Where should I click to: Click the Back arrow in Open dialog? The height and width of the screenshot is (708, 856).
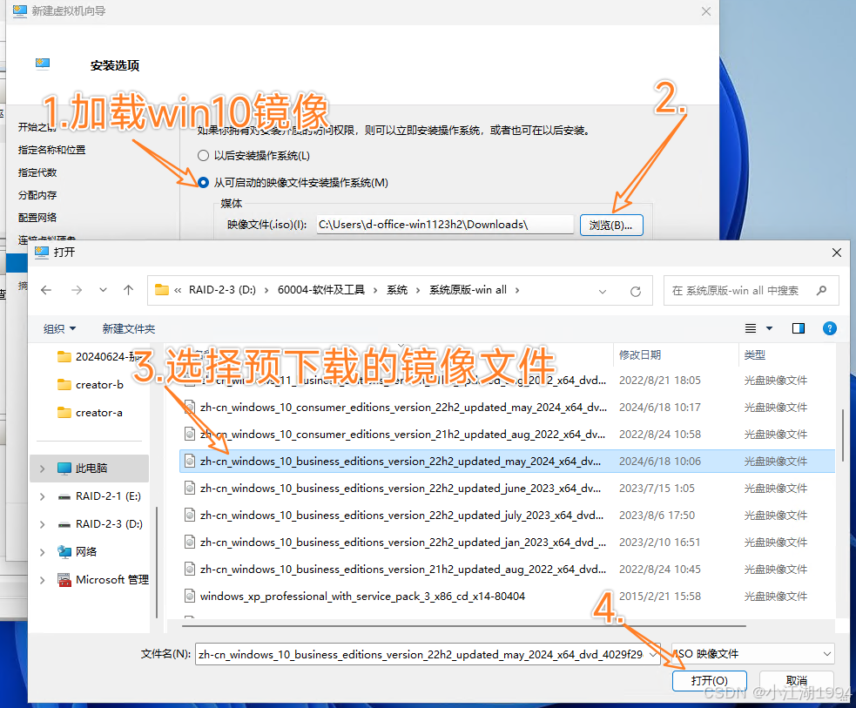46,290
